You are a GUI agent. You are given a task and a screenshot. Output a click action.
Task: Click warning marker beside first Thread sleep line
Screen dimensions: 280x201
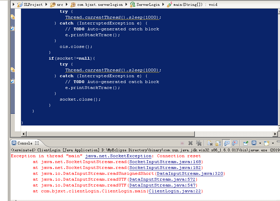point(12,17)
